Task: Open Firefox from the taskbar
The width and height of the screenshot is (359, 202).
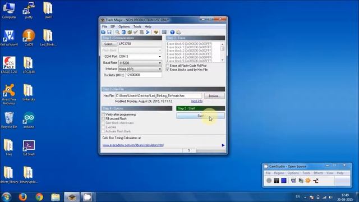Action: click(x=22, y=197)
